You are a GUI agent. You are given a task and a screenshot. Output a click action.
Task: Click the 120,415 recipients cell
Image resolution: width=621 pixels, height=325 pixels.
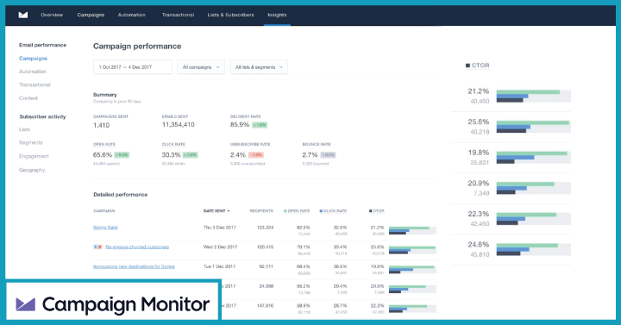(x=265, y=247)
